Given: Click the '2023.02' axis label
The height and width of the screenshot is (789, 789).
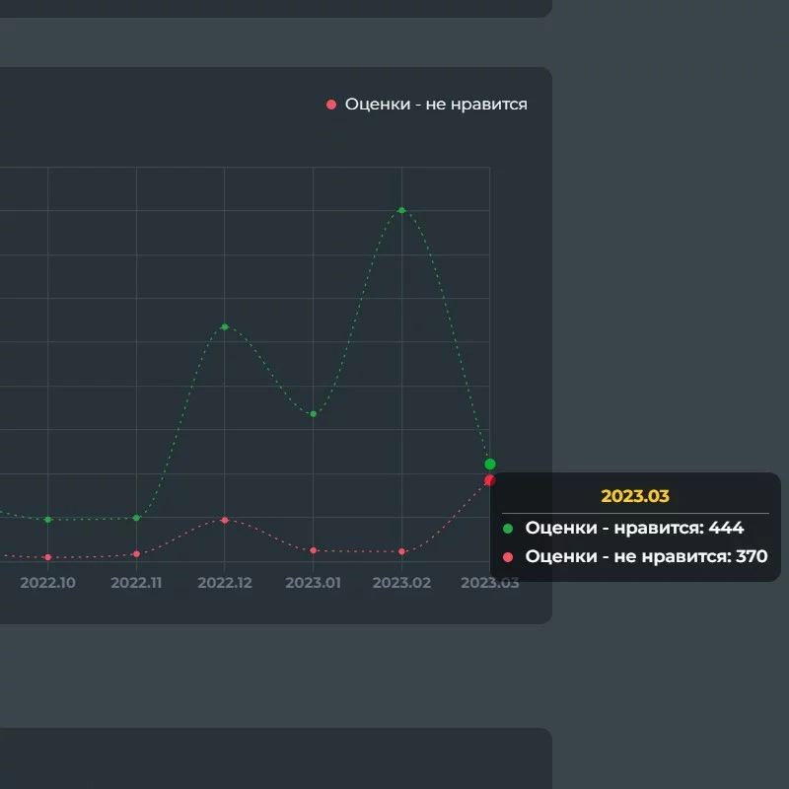Looking at the screenshot, I should click(401, 583).
